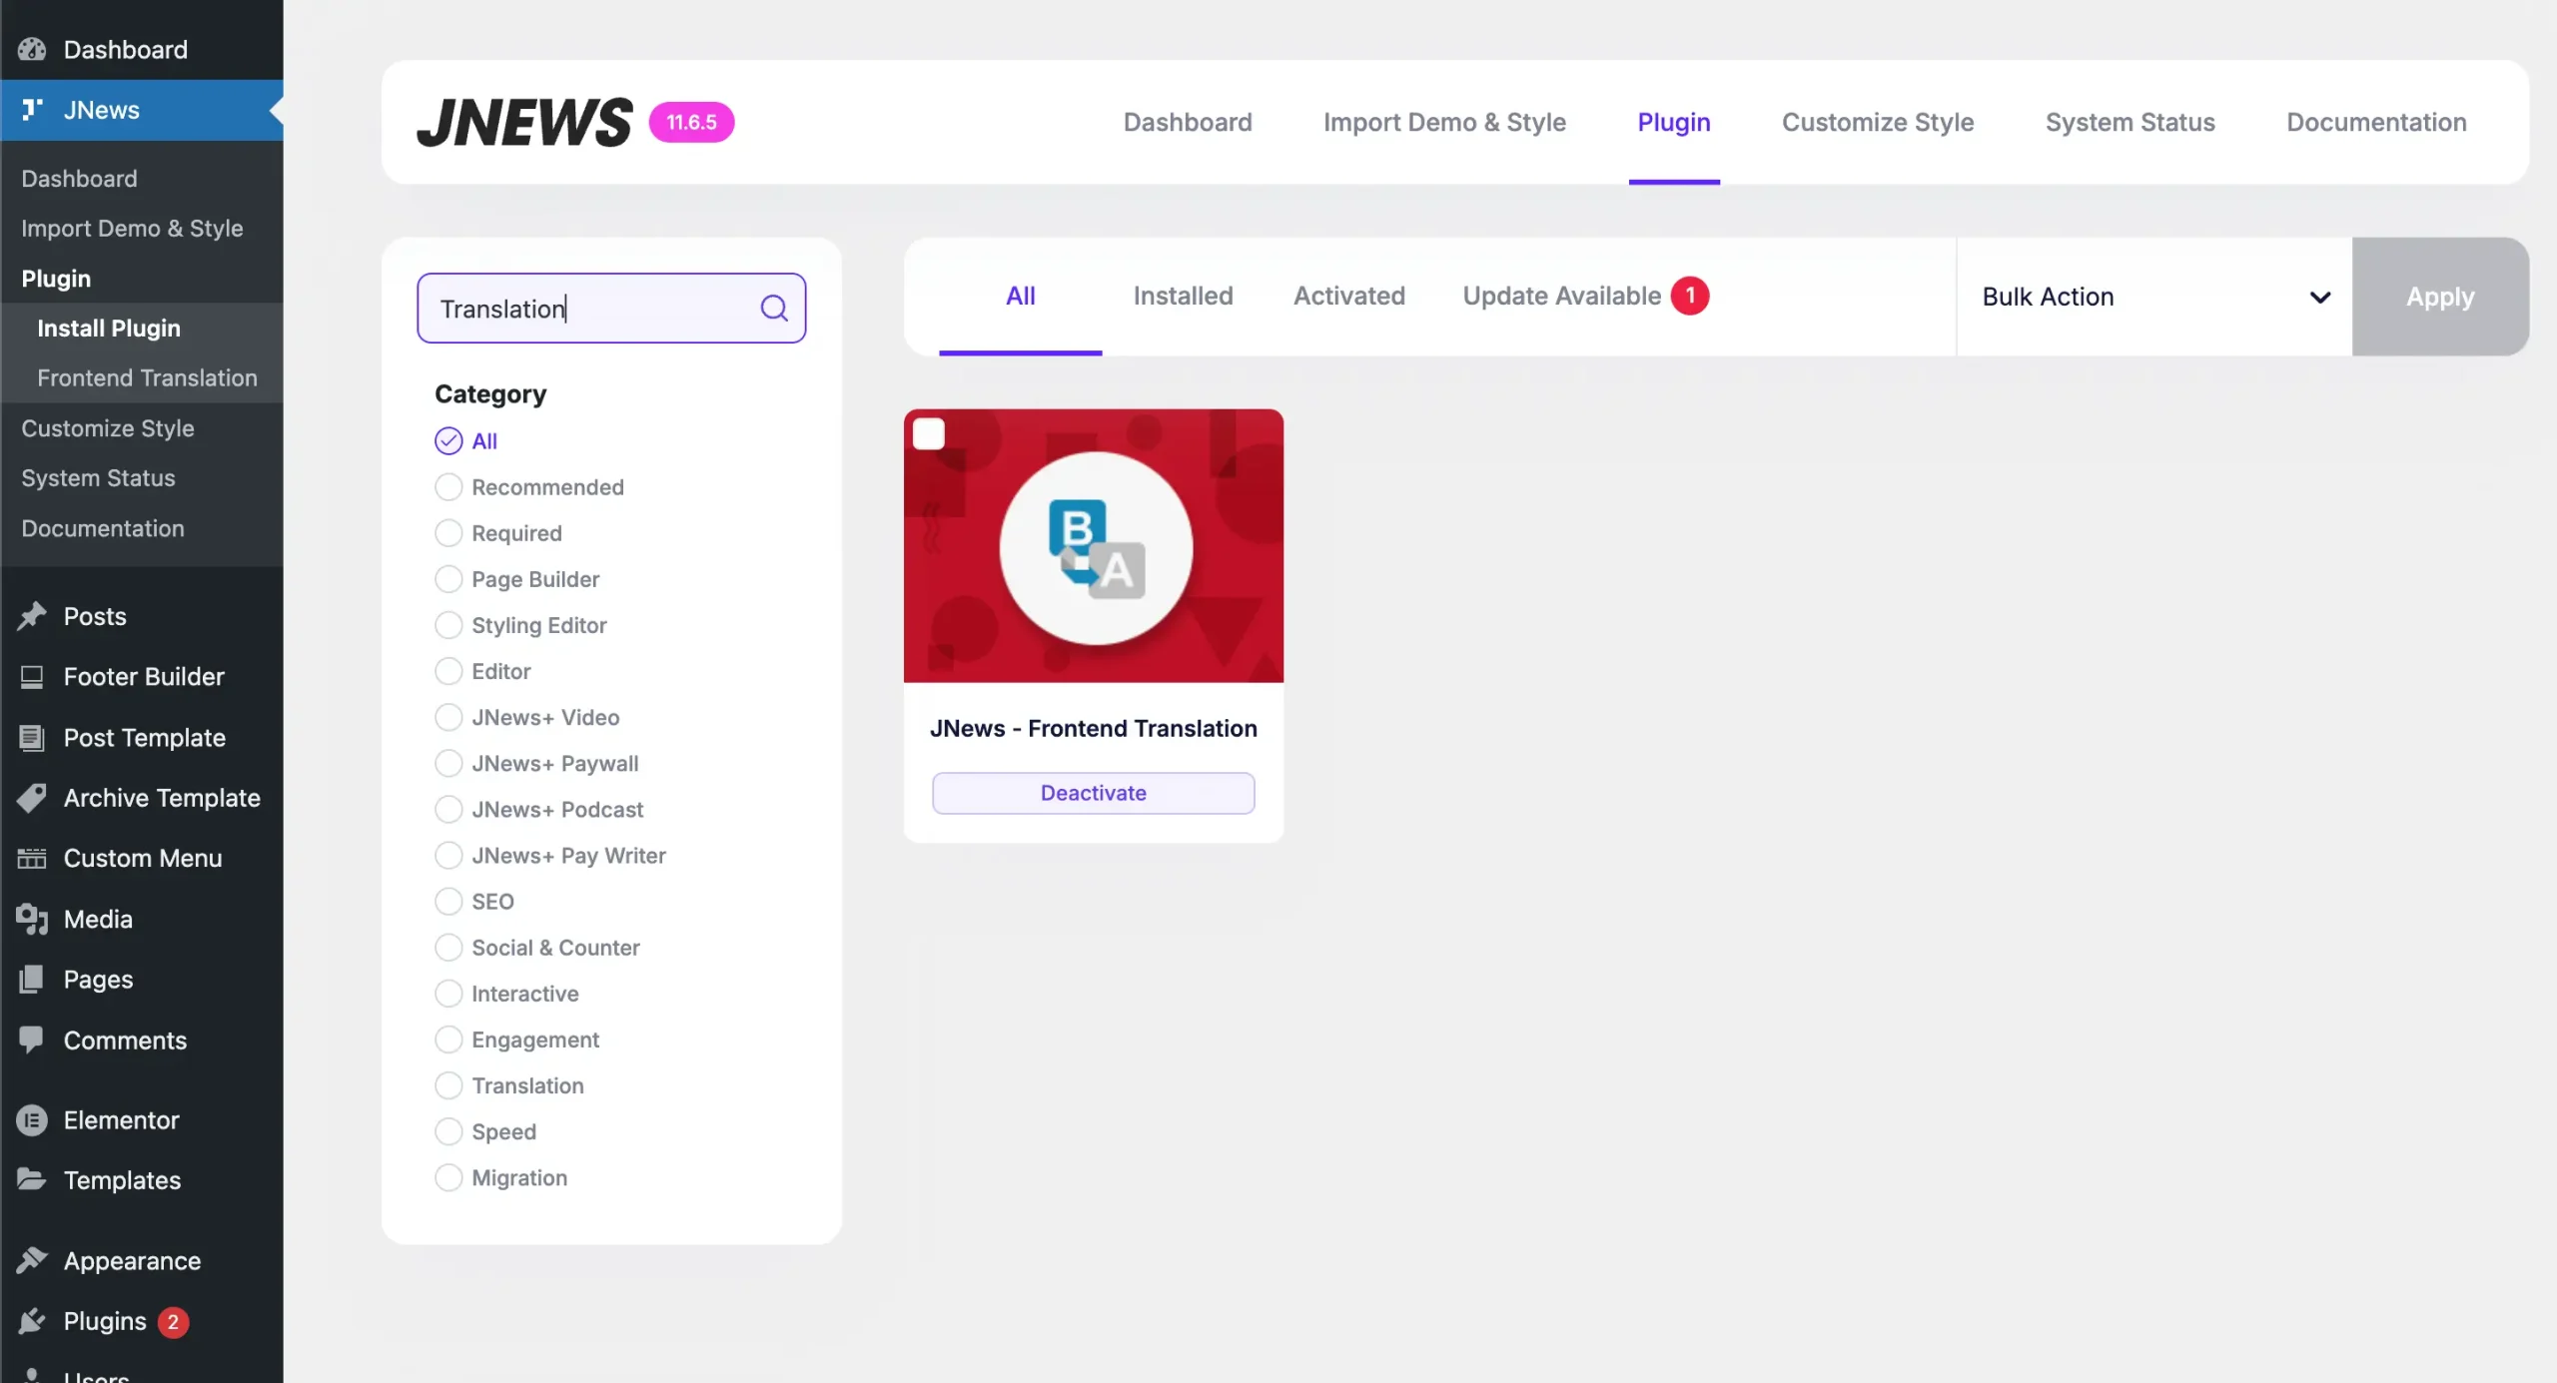Click the Archive Template tag icon
This screenshot has height=1383, width=2557.
(x=32, y=798)
